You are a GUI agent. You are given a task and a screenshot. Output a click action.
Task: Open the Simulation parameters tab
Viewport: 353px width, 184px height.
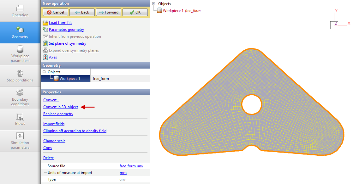point(20,141)
